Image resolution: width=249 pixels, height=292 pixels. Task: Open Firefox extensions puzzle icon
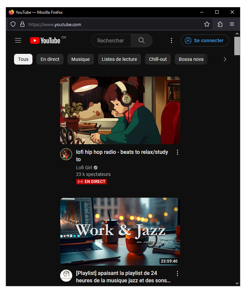coord(220,24)
